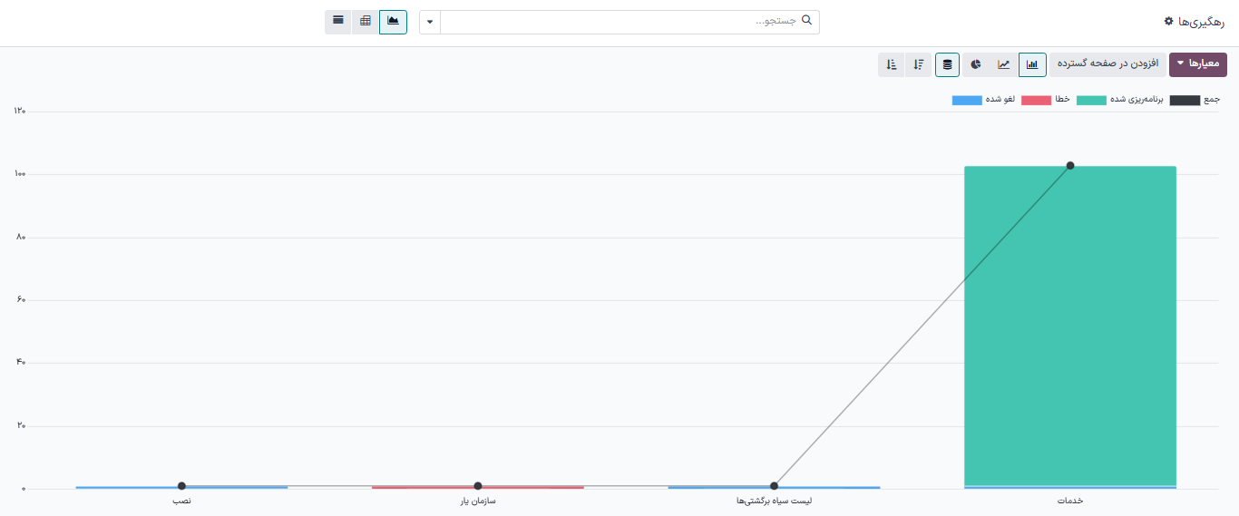Expand the معیارها measures dropdown
Screen dimensions: 1239x516
[x=1198, y=64]
